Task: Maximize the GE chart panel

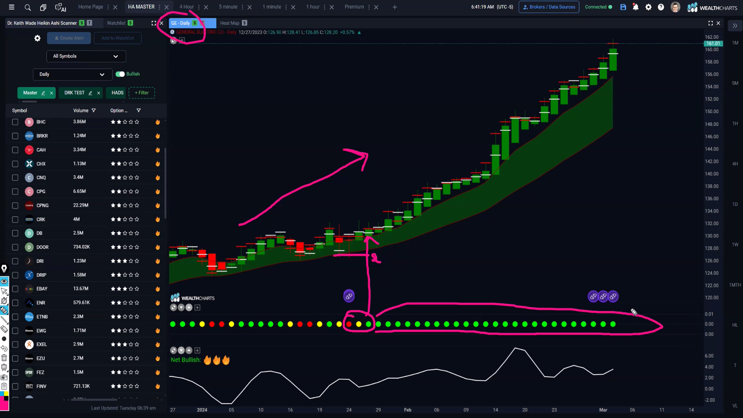Action: 710,23
